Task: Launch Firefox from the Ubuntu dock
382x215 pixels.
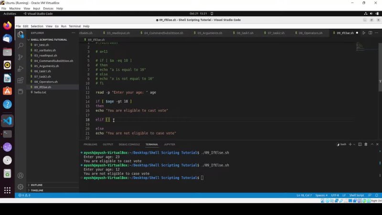Action: [x=7, y=25]
